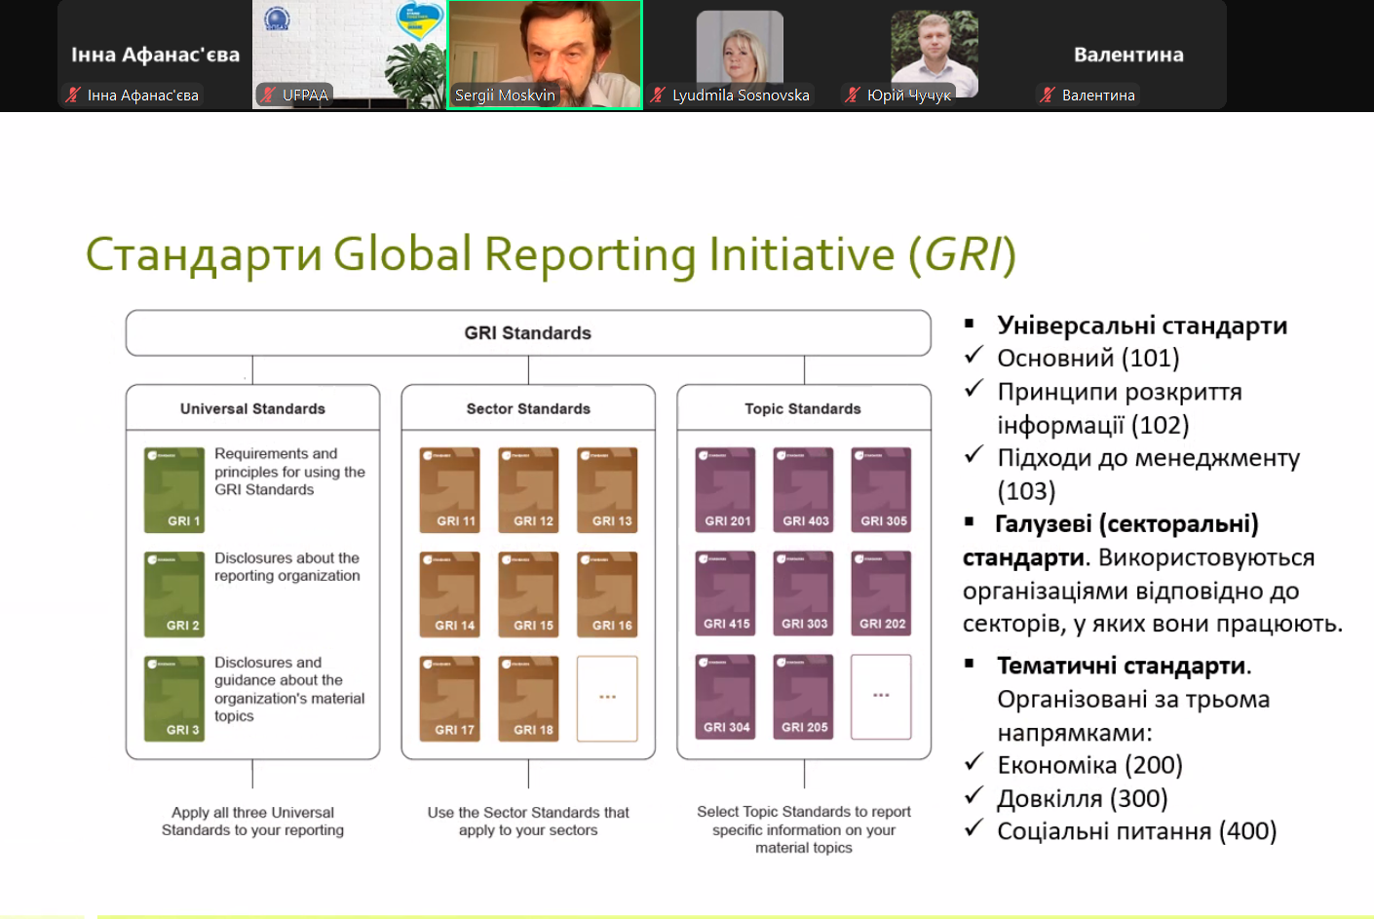Click the Sector Standards header box
Screen dimensions: 1374x919
pos(528,408)
